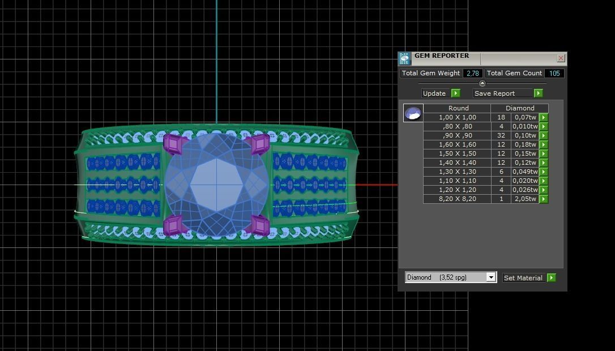The height and width of the screenshot is (351, 615).
Task: Click the green arrow for the 1,20 X 1,20 row
Action: 544,190
